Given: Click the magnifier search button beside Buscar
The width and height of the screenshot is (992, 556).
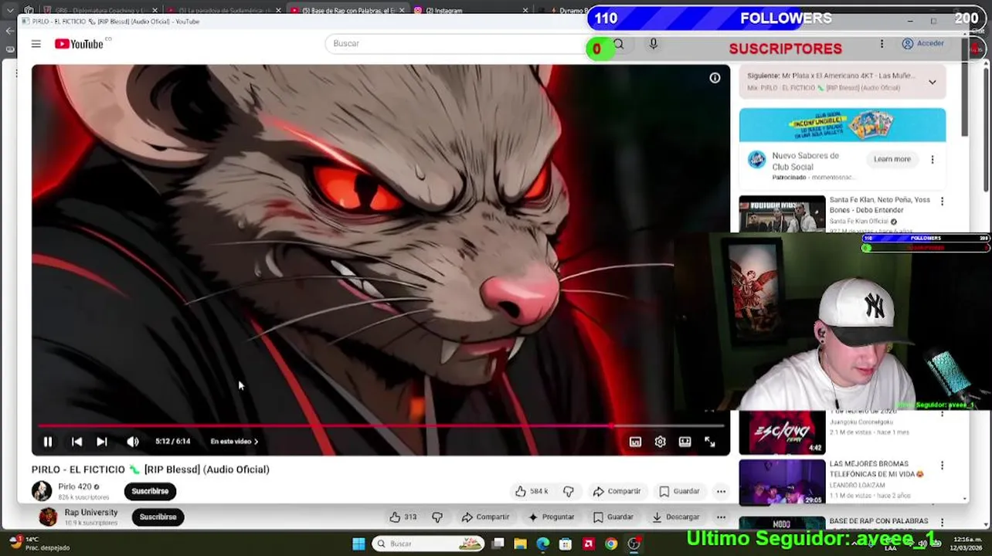Looking at the screenshot, I should [x=619, y=44].
